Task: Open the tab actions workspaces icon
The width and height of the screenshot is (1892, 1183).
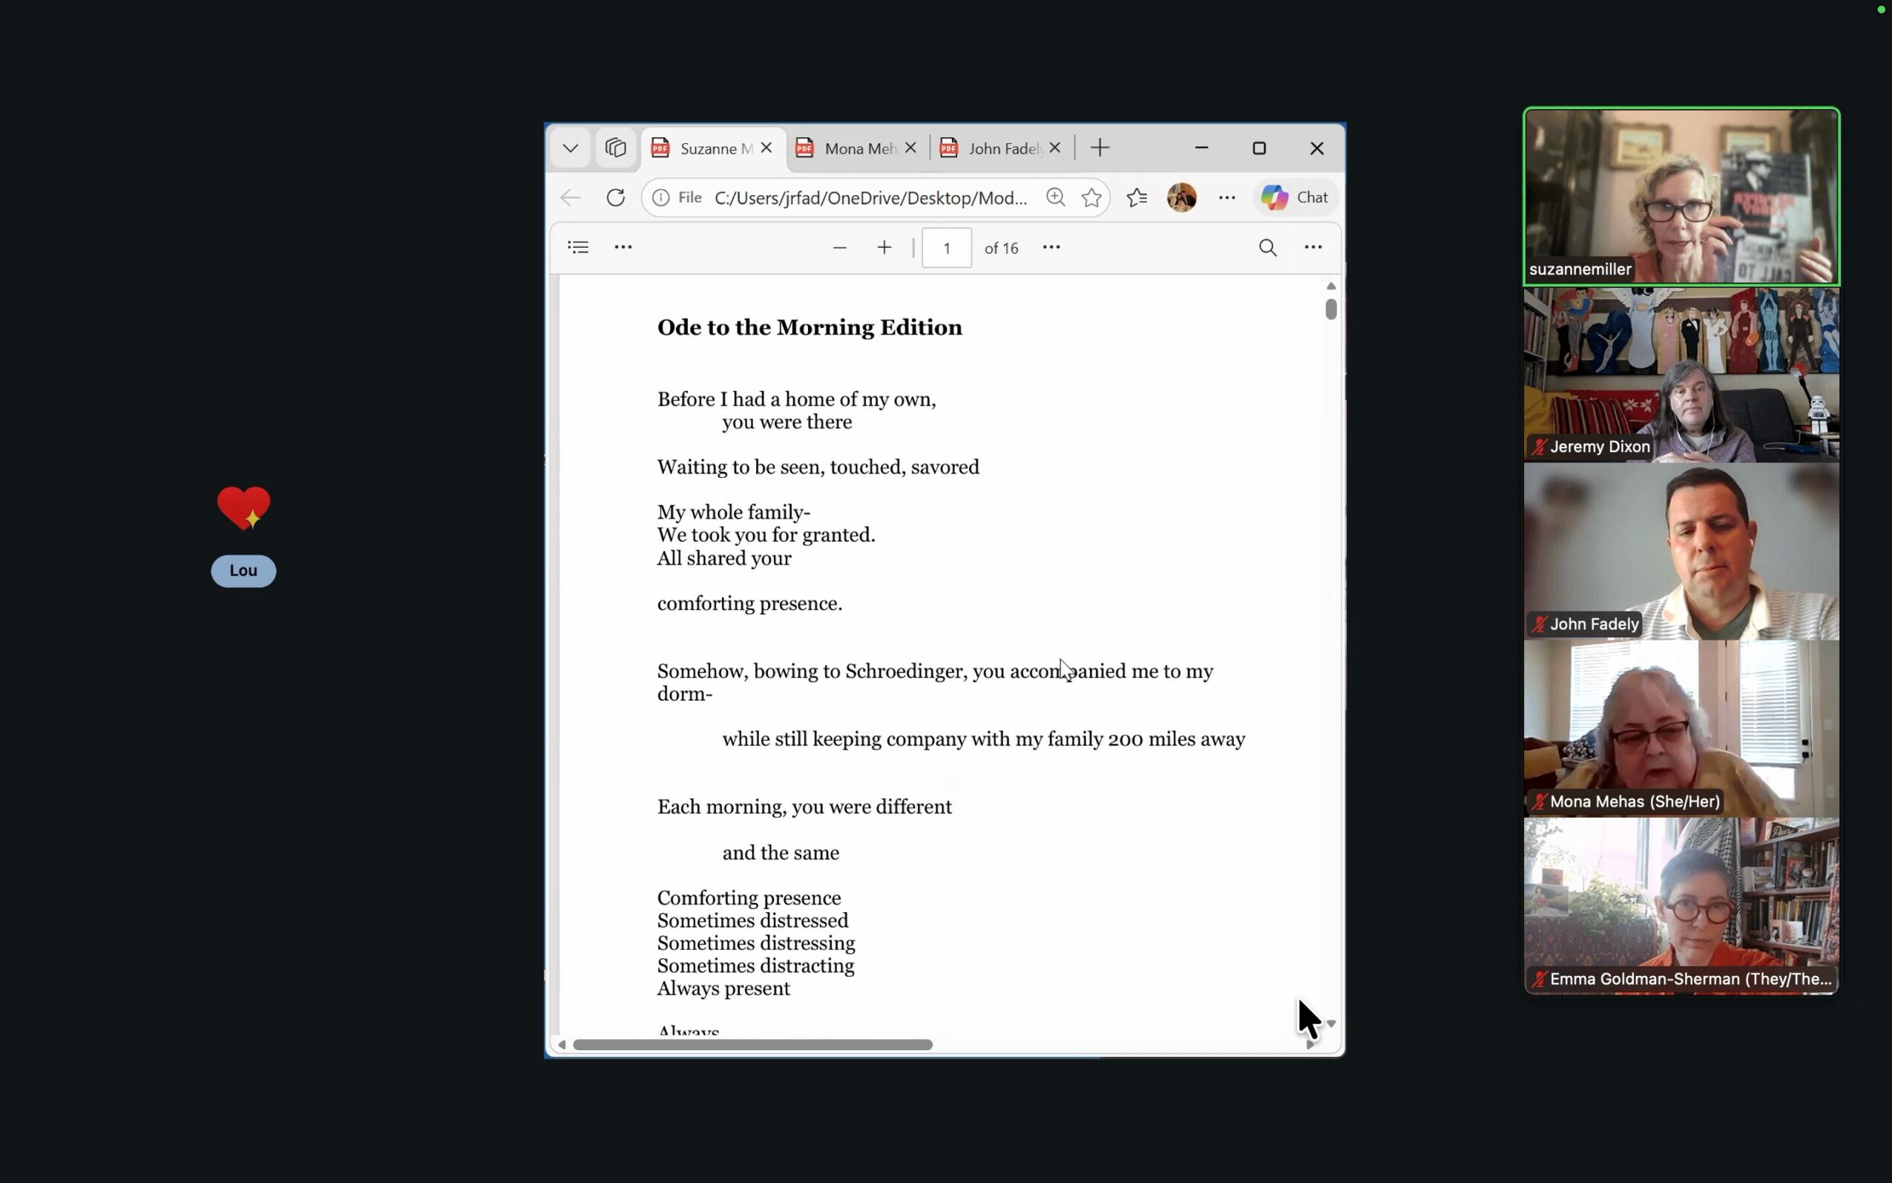Action: 616,148
